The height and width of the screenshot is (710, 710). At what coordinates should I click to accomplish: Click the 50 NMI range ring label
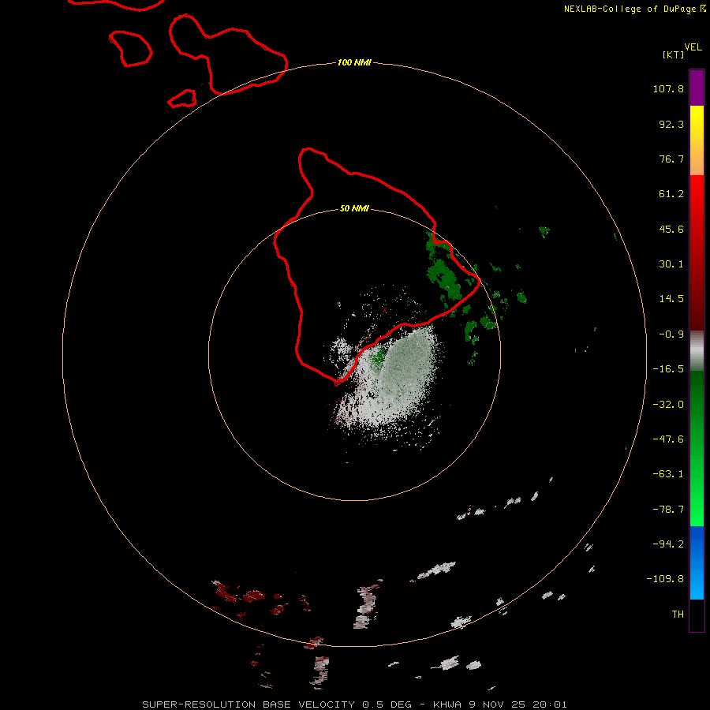(354, 208)
